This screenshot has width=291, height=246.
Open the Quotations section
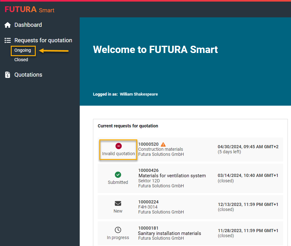coord(28,75)
